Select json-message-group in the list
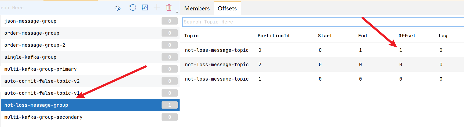464x127 pixels. (x=90, y=21)
